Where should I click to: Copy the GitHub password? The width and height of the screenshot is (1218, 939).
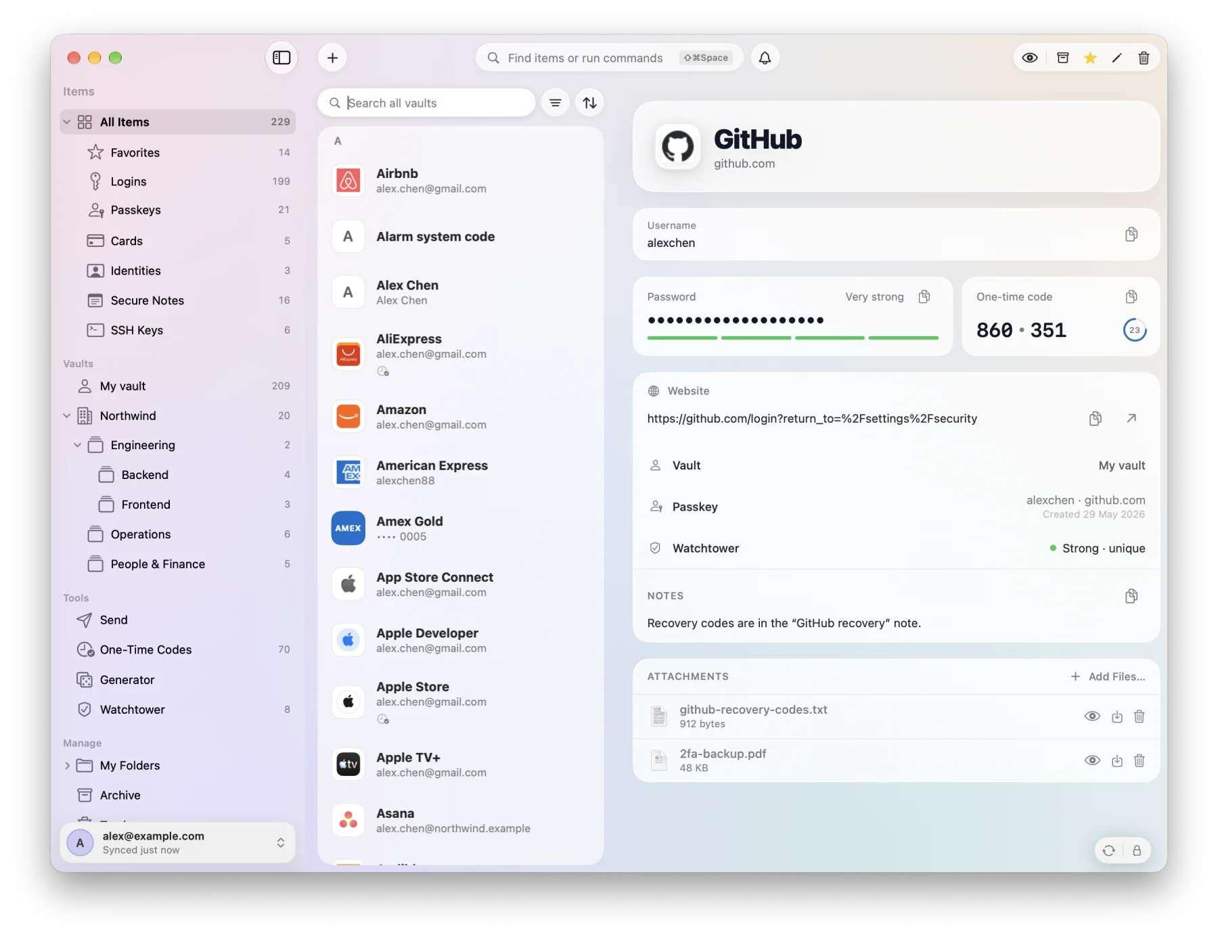(924, 297)
